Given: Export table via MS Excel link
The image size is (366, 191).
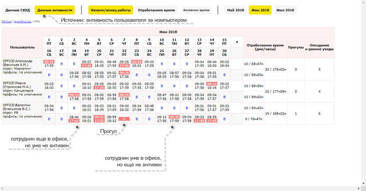Looking at the screenshot, I should [x=6, y=21].
